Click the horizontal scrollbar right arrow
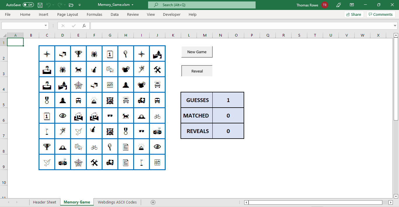The height and width of the screenshot is (207, 399). pyautogui.click(x=391, y=202)
